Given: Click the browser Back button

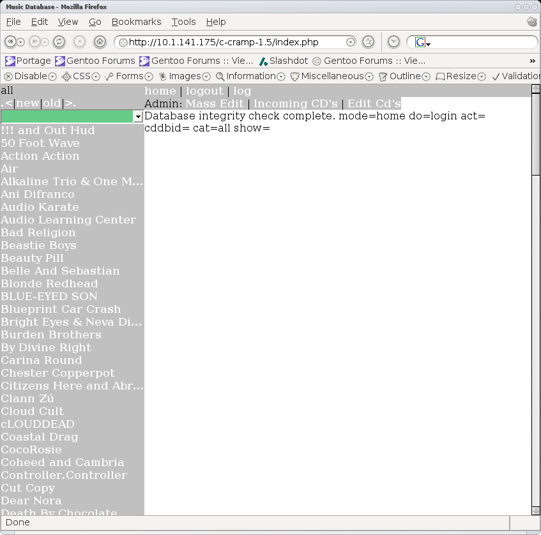Looking at the screenshot, I should pyautogui.click(x=10, y=42).
